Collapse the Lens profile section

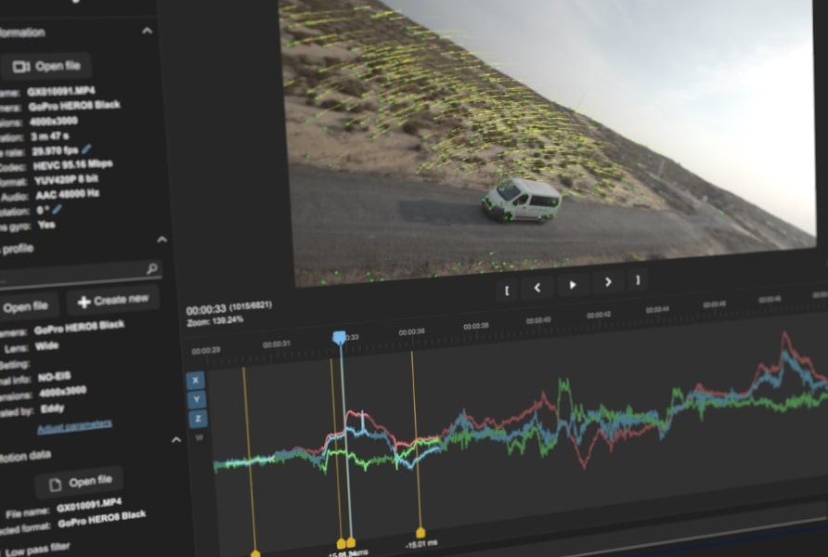(x=162, y=240)
